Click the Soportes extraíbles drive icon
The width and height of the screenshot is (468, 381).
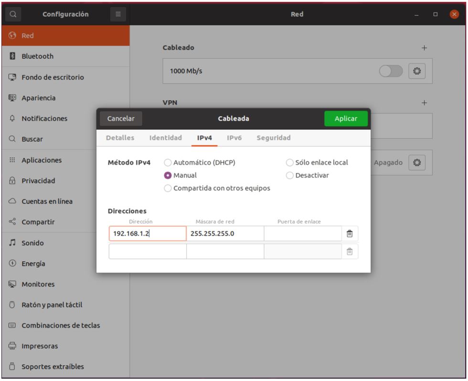pos(12,366)
